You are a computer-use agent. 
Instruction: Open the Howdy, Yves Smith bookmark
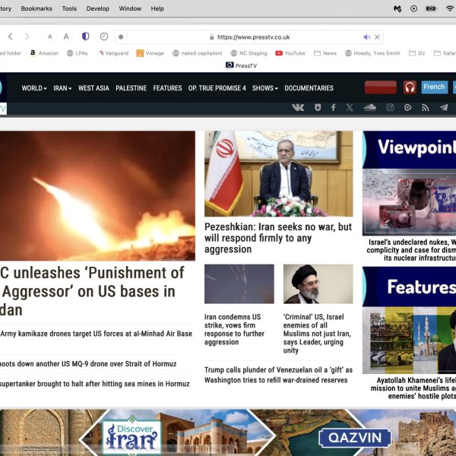pyautogui.click(x=372, y=53)
